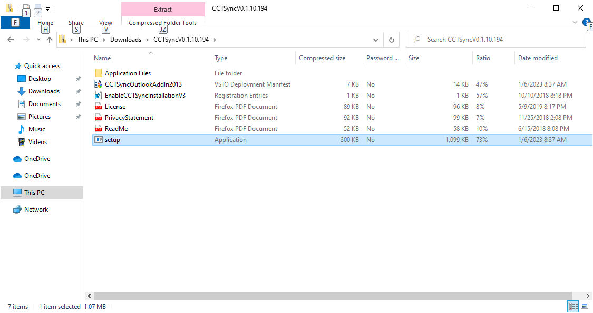Click This PC in the address breadcrumb
Screen dimensions: 593x313
[x=88, y=40]
